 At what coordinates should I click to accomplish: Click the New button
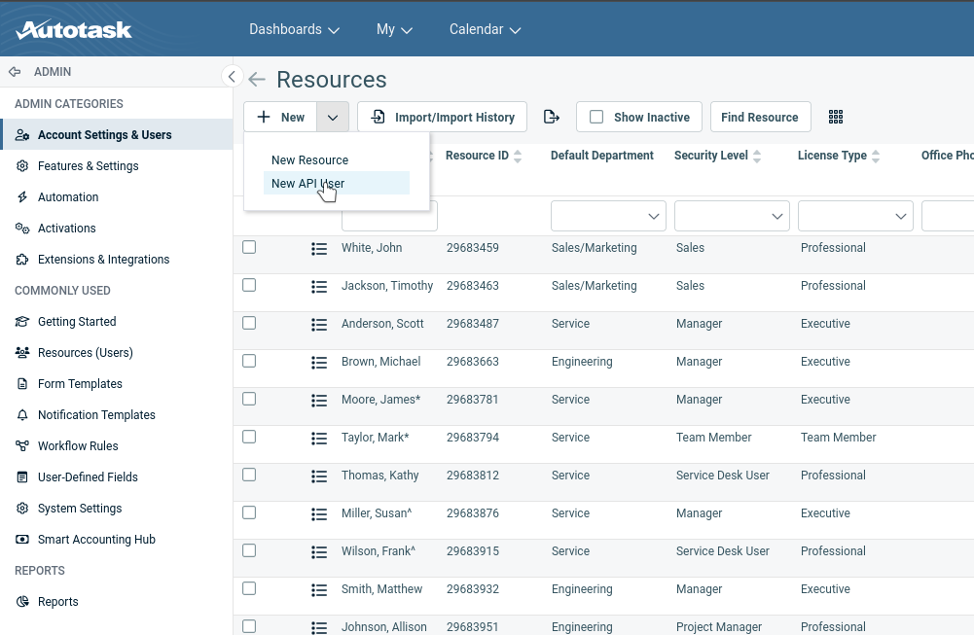[x=280, y=117]
